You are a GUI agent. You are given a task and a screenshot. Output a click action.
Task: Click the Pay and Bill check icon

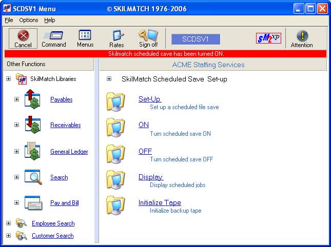(33, 203)
